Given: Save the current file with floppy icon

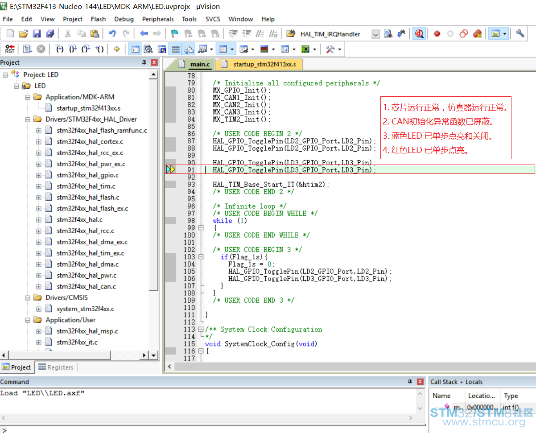Looking at the screenshot, I should [x=37, y=33].
